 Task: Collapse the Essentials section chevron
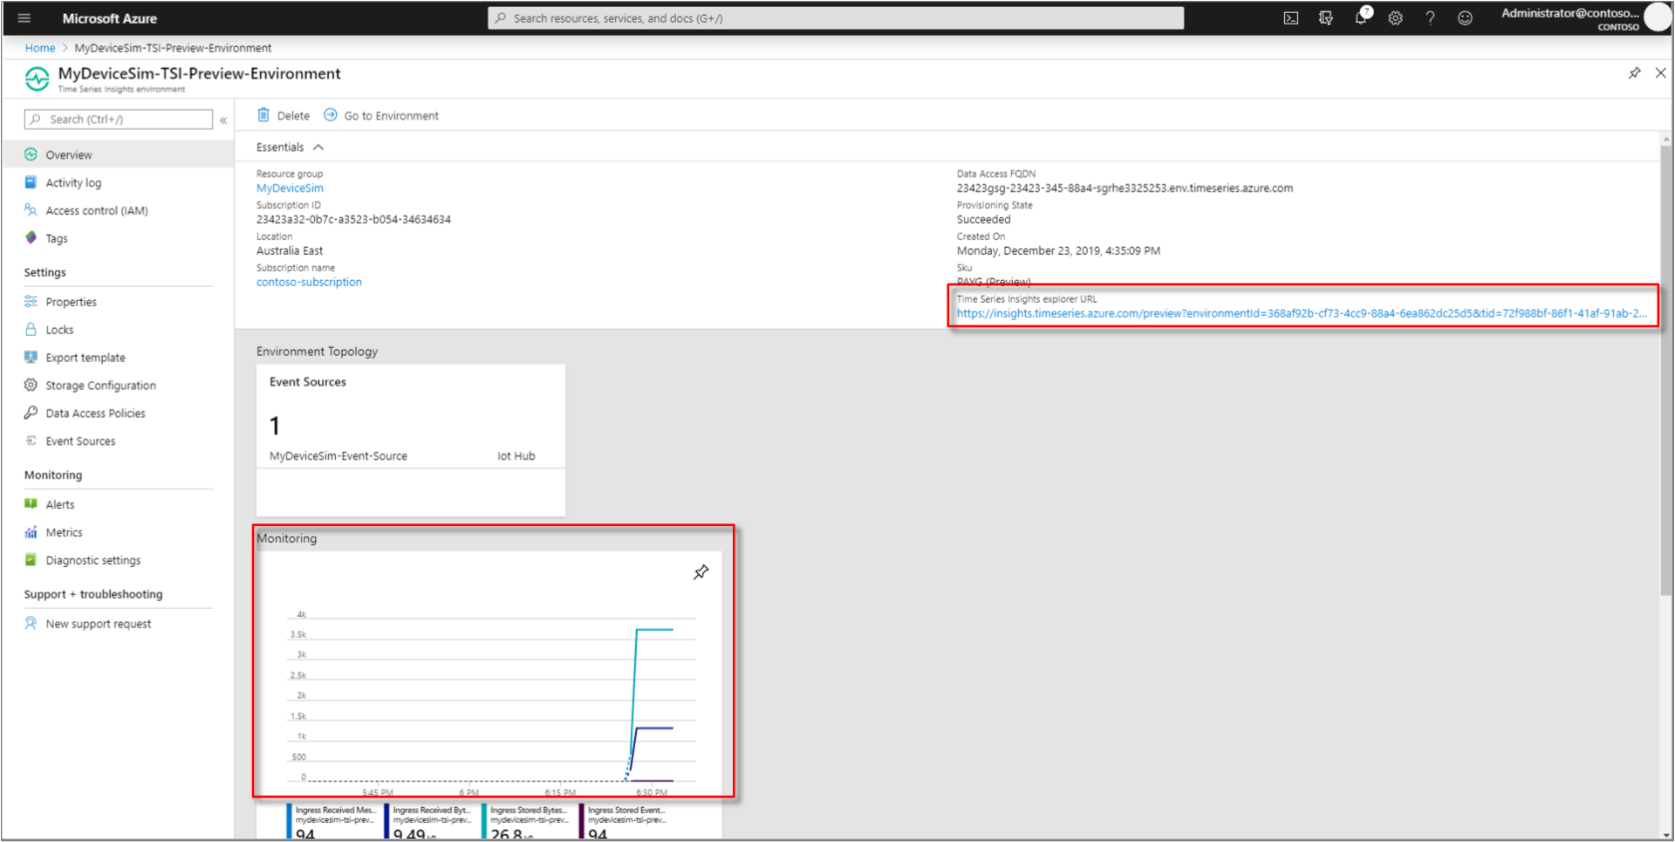tap(318, 147)
